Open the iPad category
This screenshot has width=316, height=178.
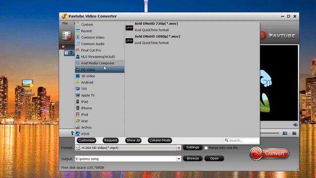tap(100, 102)
